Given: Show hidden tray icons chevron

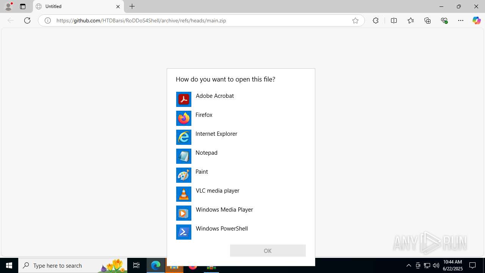Looking at the screenshot, I should click(x=408, y=265).
